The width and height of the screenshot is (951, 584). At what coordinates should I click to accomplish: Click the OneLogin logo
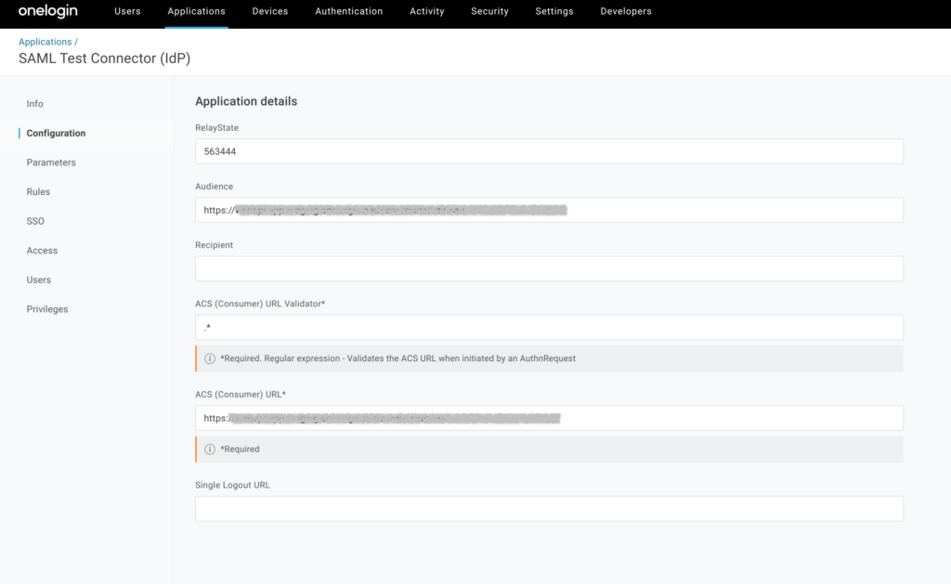pos(48,11)
